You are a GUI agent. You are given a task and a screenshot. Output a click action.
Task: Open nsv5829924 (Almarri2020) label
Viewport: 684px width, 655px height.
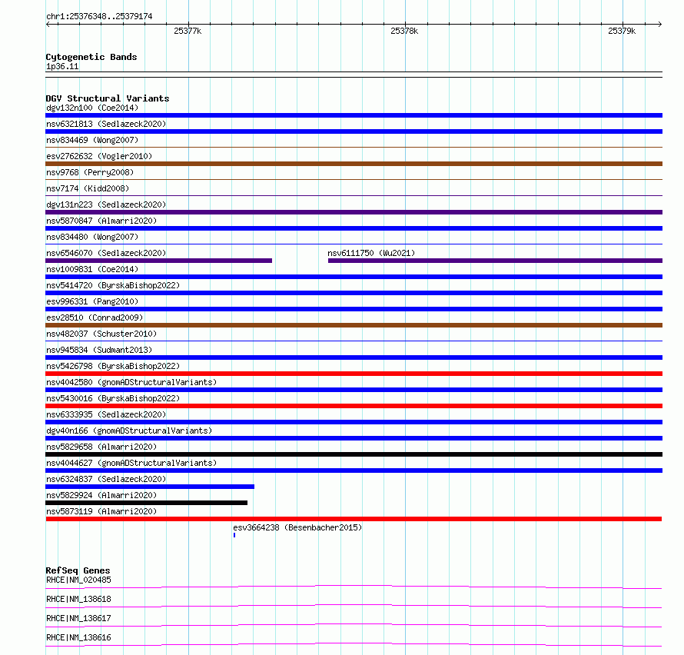coord(101,495)
